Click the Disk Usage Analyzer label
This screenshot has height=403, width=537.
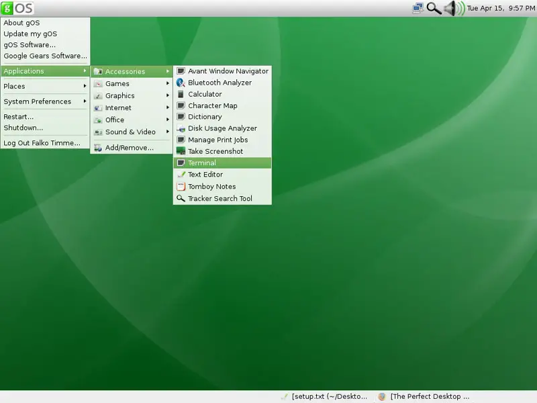(222, 128)
